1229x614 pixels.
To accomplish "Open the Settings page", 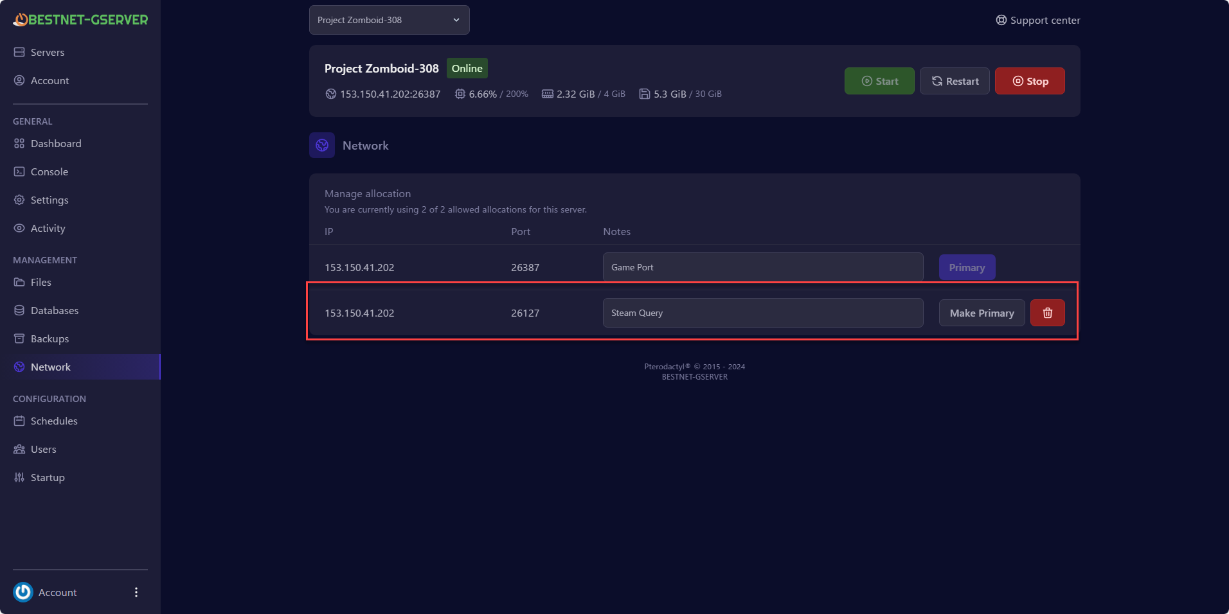I will coord(49,200).
